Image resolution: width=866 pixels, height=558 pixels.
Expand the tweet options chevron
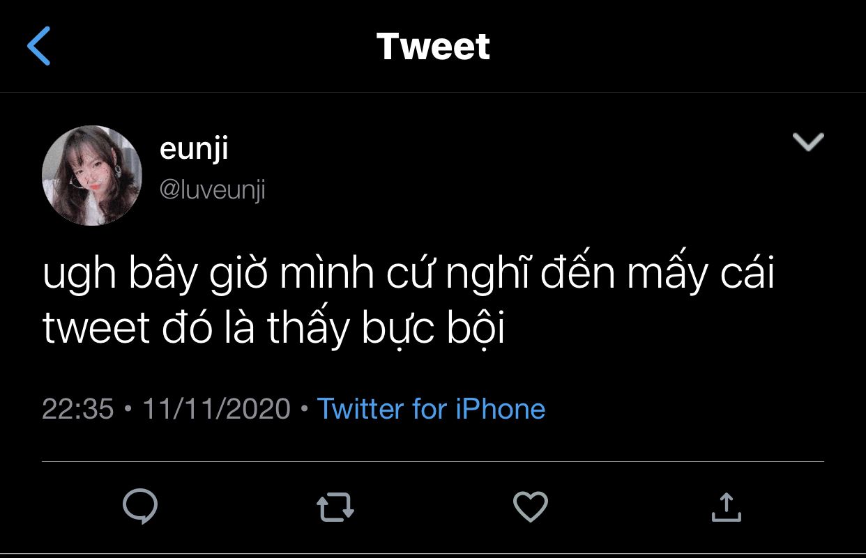[x=809, y=142]
